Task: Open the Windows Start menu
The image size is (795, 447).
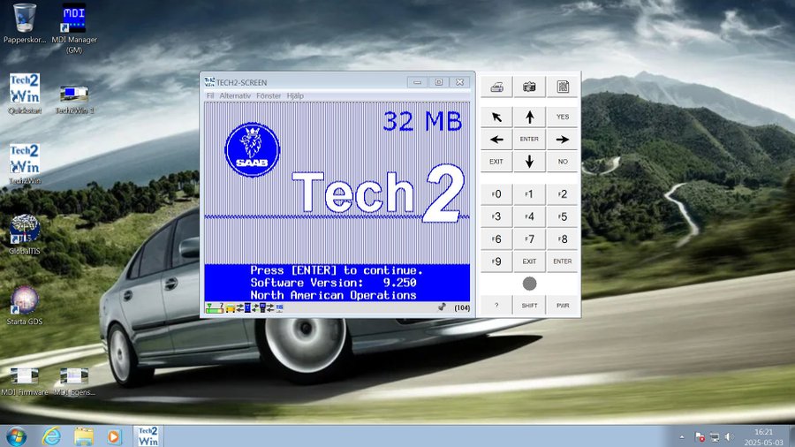Action: [17, 436]
